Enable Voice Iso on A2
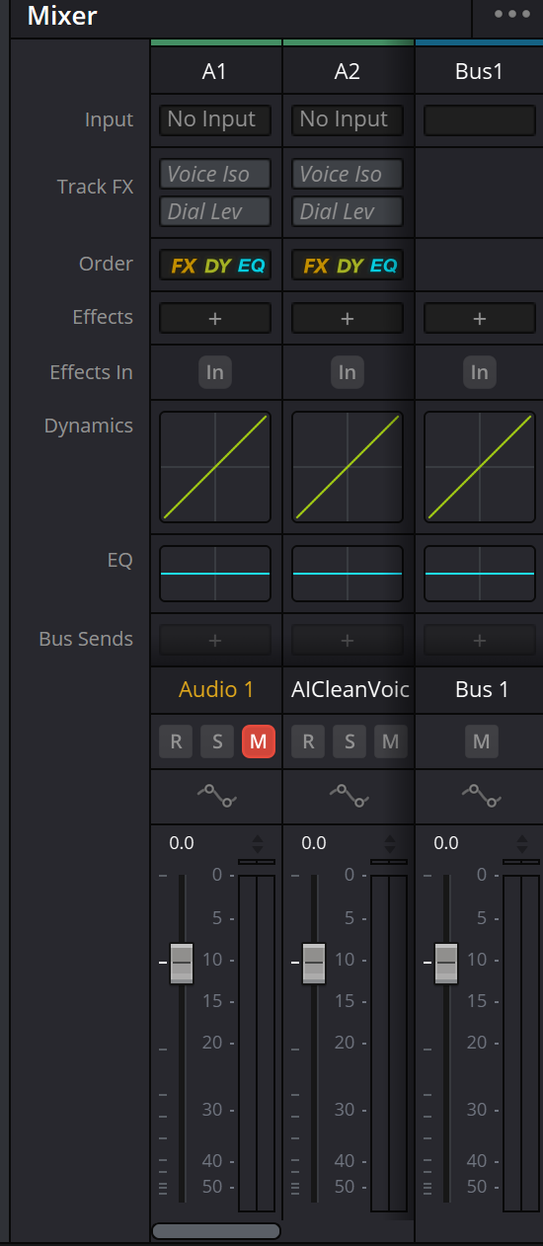543x1246 pixels. click(348, 174)
